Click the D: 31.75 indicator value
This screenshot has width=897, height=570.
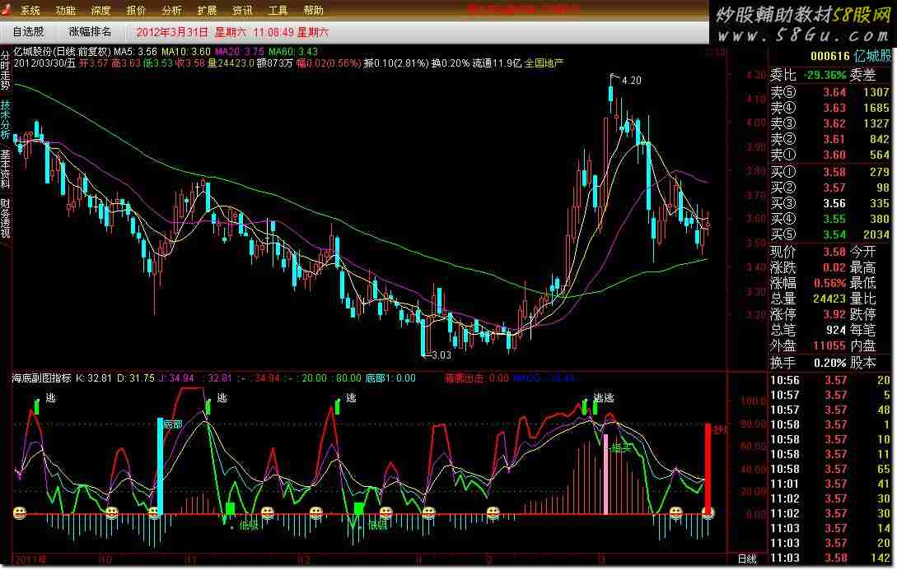(x=136, y=378)
